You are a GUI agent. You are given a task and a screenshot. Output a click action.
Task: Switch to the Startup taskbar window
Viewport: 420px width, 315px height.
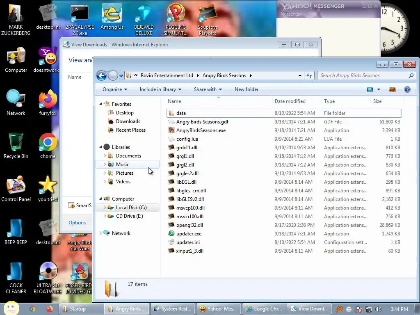(81, 309)
